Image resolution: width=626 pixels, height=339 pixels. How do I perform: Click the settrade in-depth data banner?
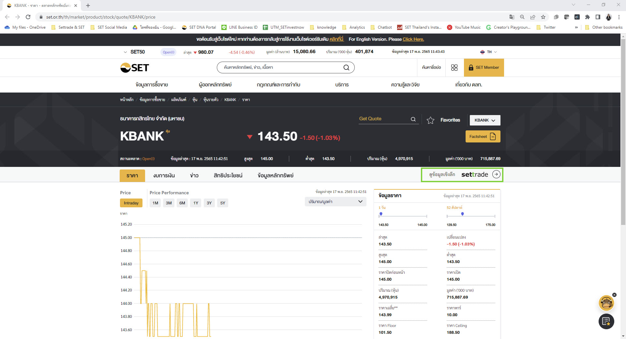pyautogui.click(x=462, y=175)
